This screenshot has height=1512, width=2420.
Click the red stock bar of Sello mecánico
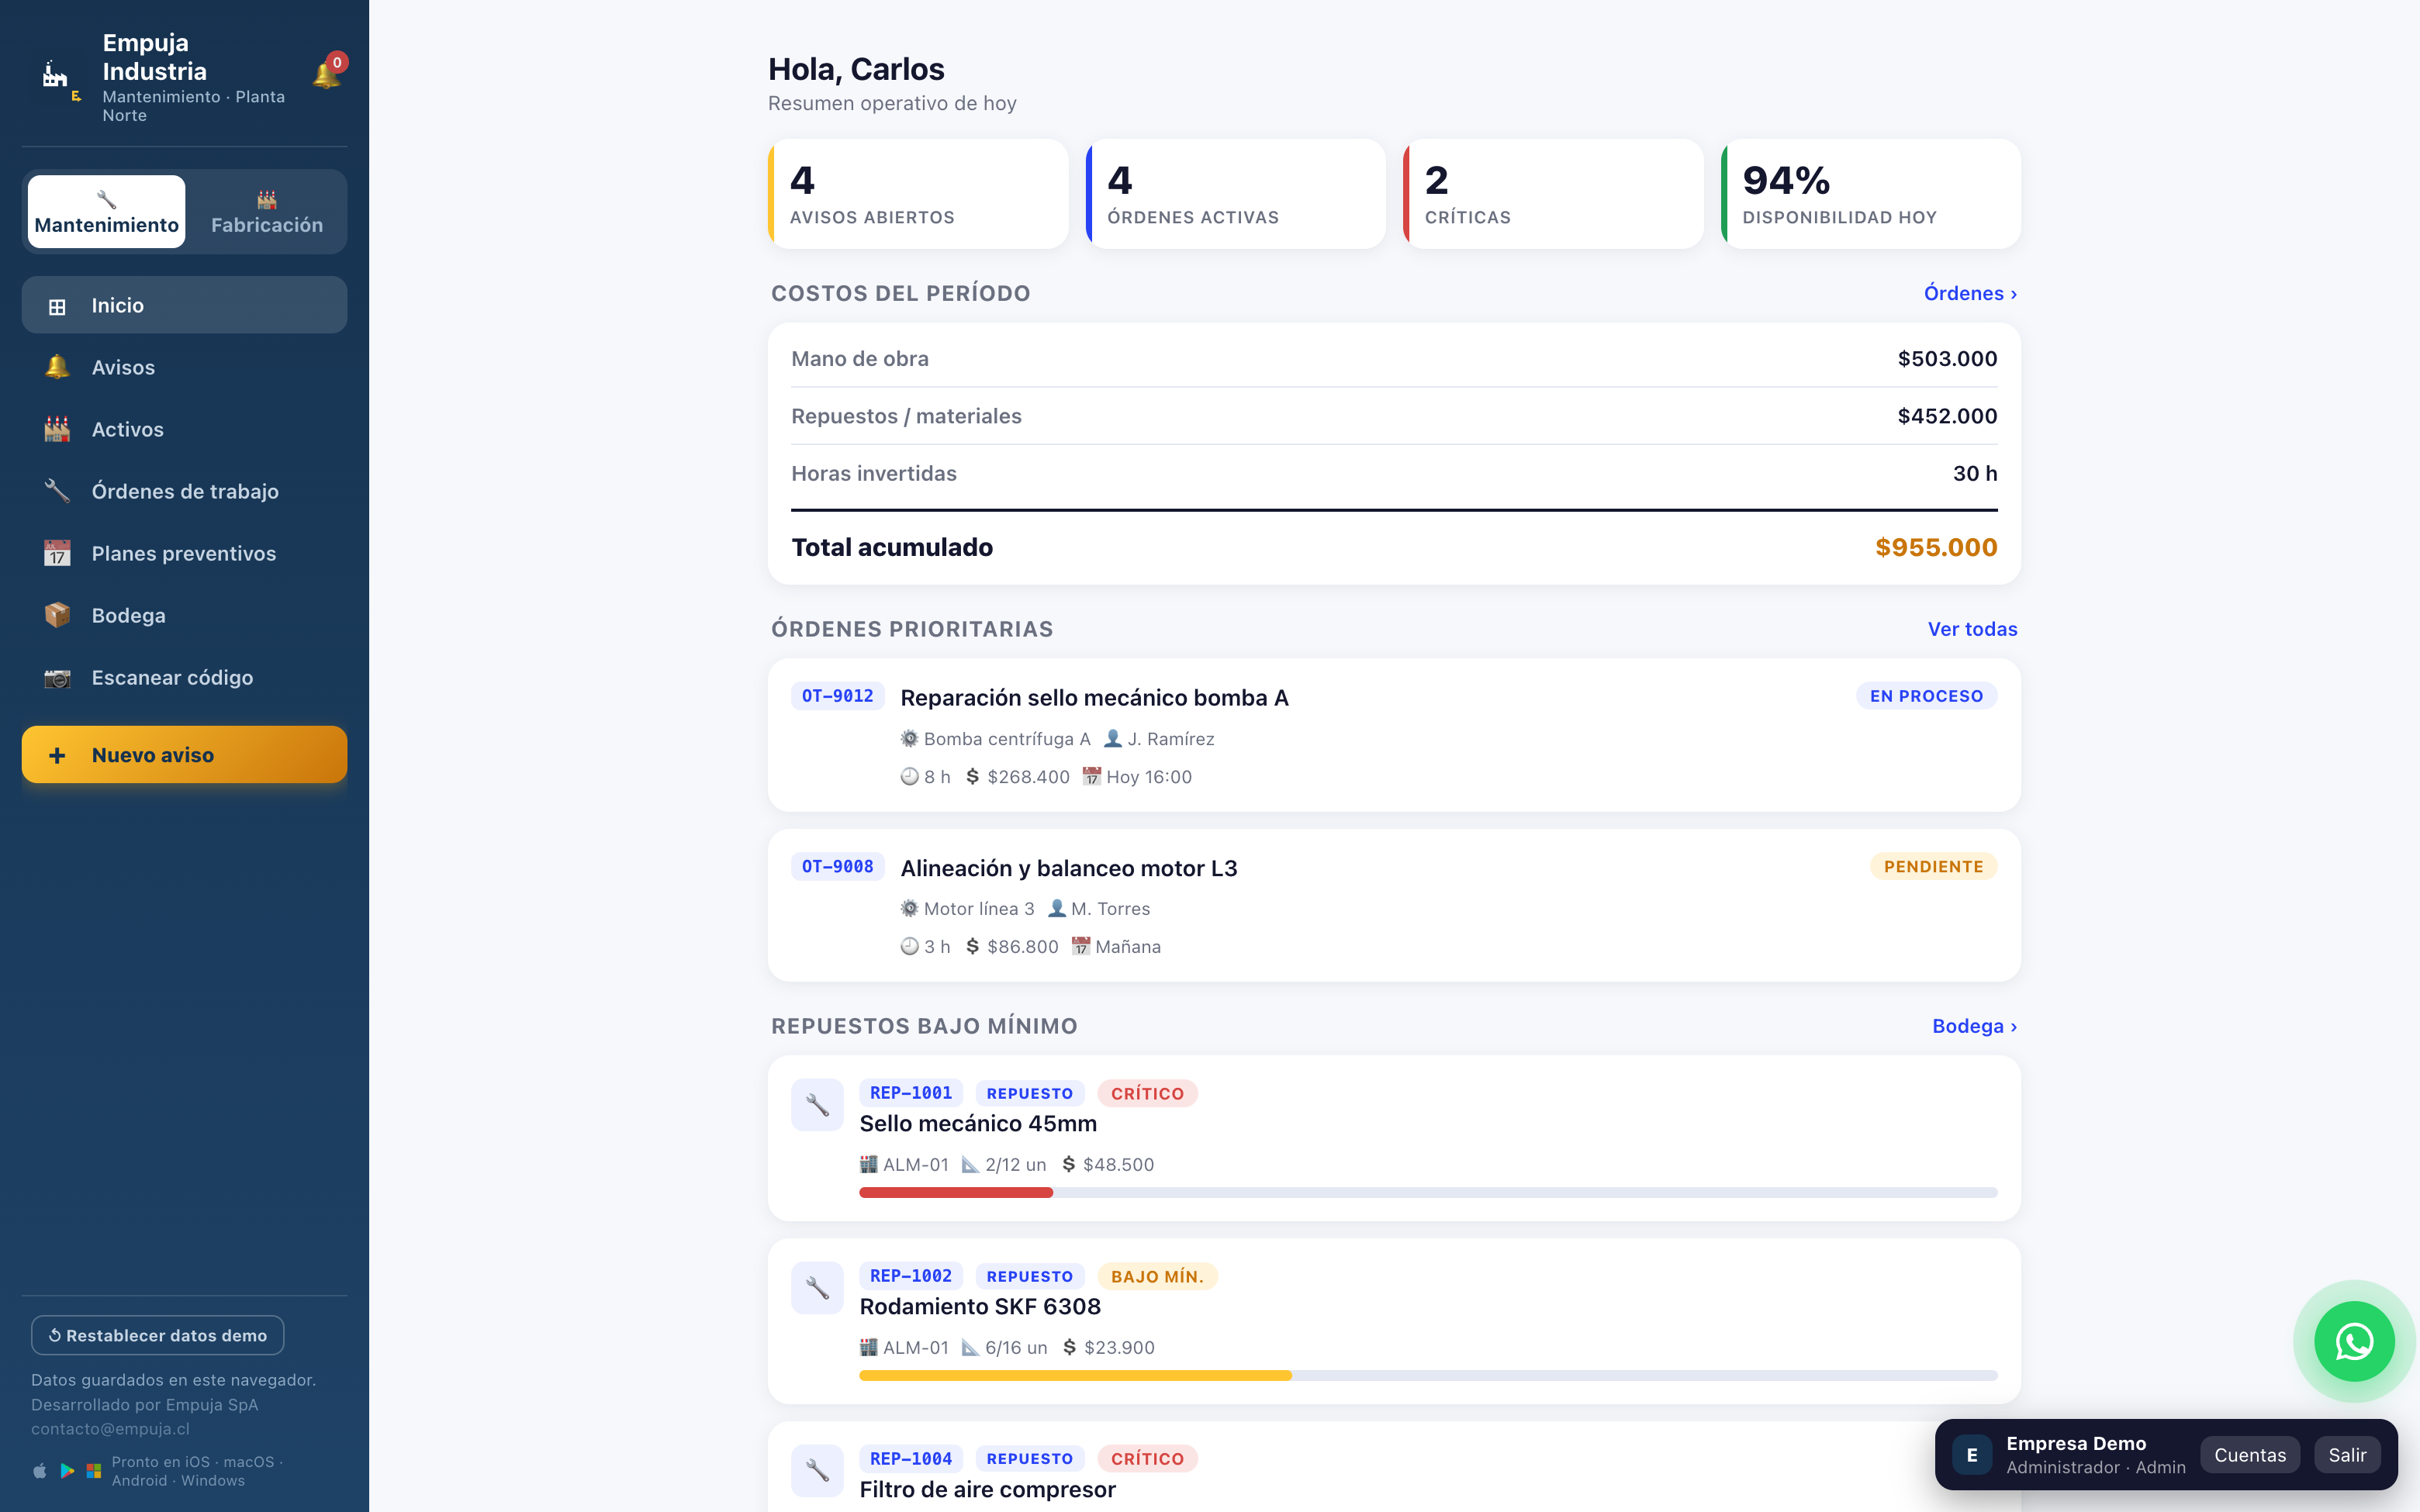955,1192
